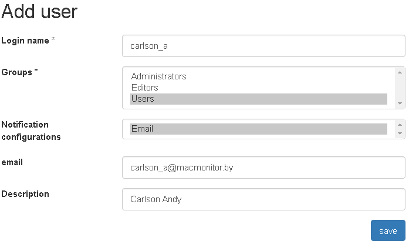
Task: Click Notification list scroll down arrow
Action: [x=400, y=133]
